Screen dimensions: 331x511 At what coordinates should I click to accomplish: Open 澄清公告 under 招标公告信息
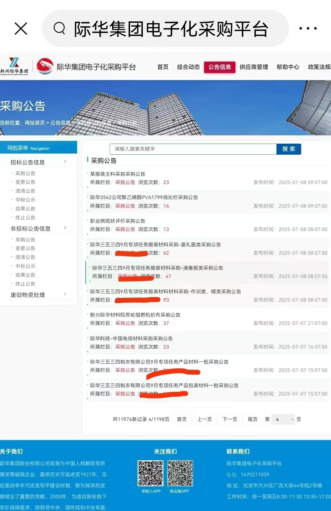[25, 191]
